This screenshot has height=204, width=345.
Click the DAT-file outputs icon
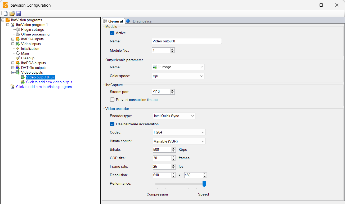click(18, 68)
